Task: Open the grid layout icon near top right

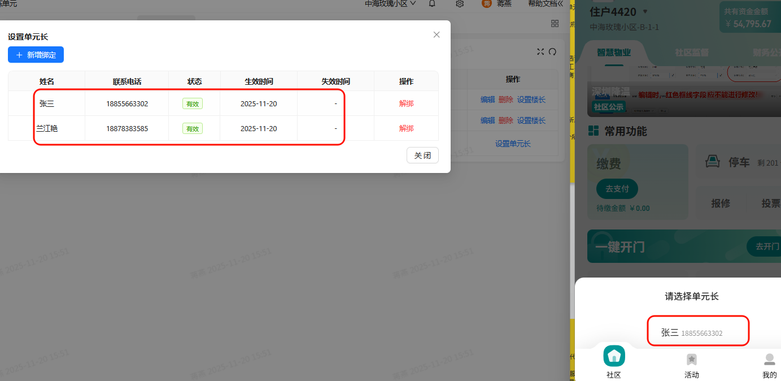Action: (555, 23)
